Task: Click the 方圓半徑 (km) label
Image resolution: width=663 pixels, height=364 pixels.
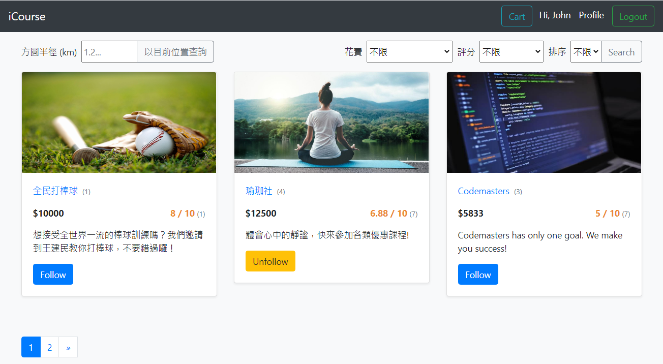Action: tap(49, 52)
